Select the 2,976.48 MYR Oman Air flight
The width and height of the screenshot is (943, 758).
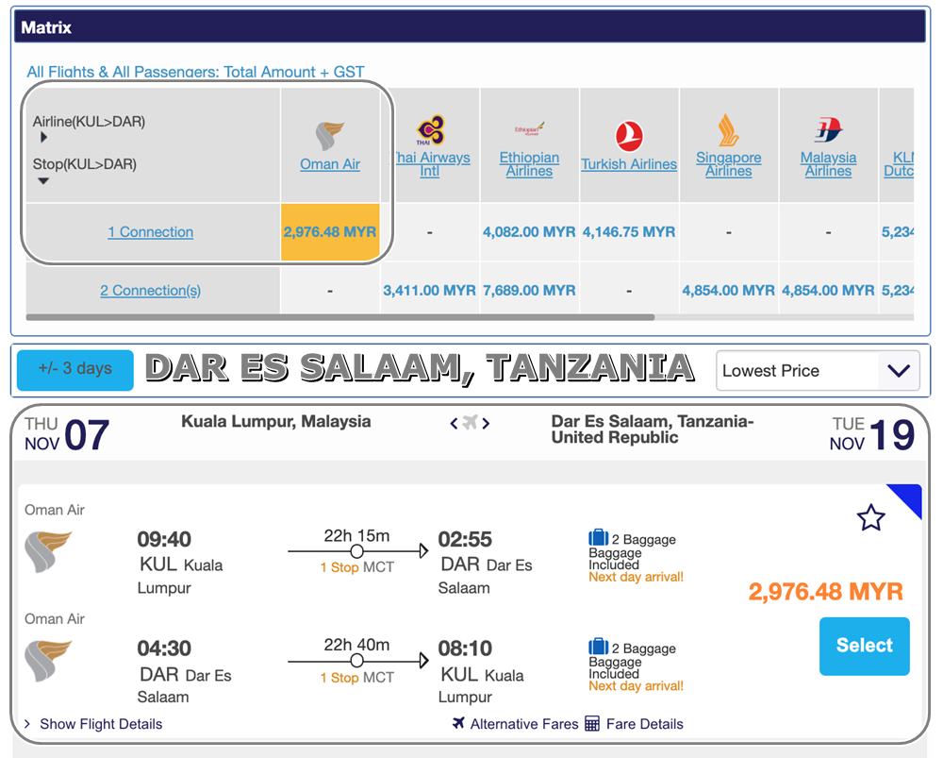(x=864, y=646)
